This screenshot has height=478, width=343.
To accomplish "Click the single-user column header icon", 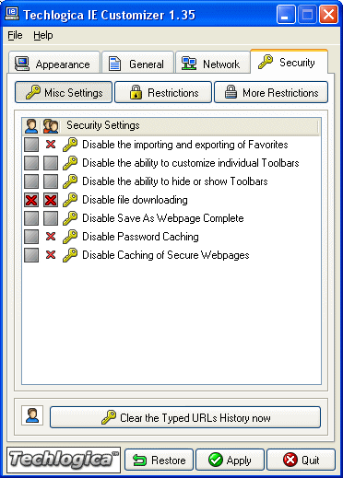I will coord(31,126).
